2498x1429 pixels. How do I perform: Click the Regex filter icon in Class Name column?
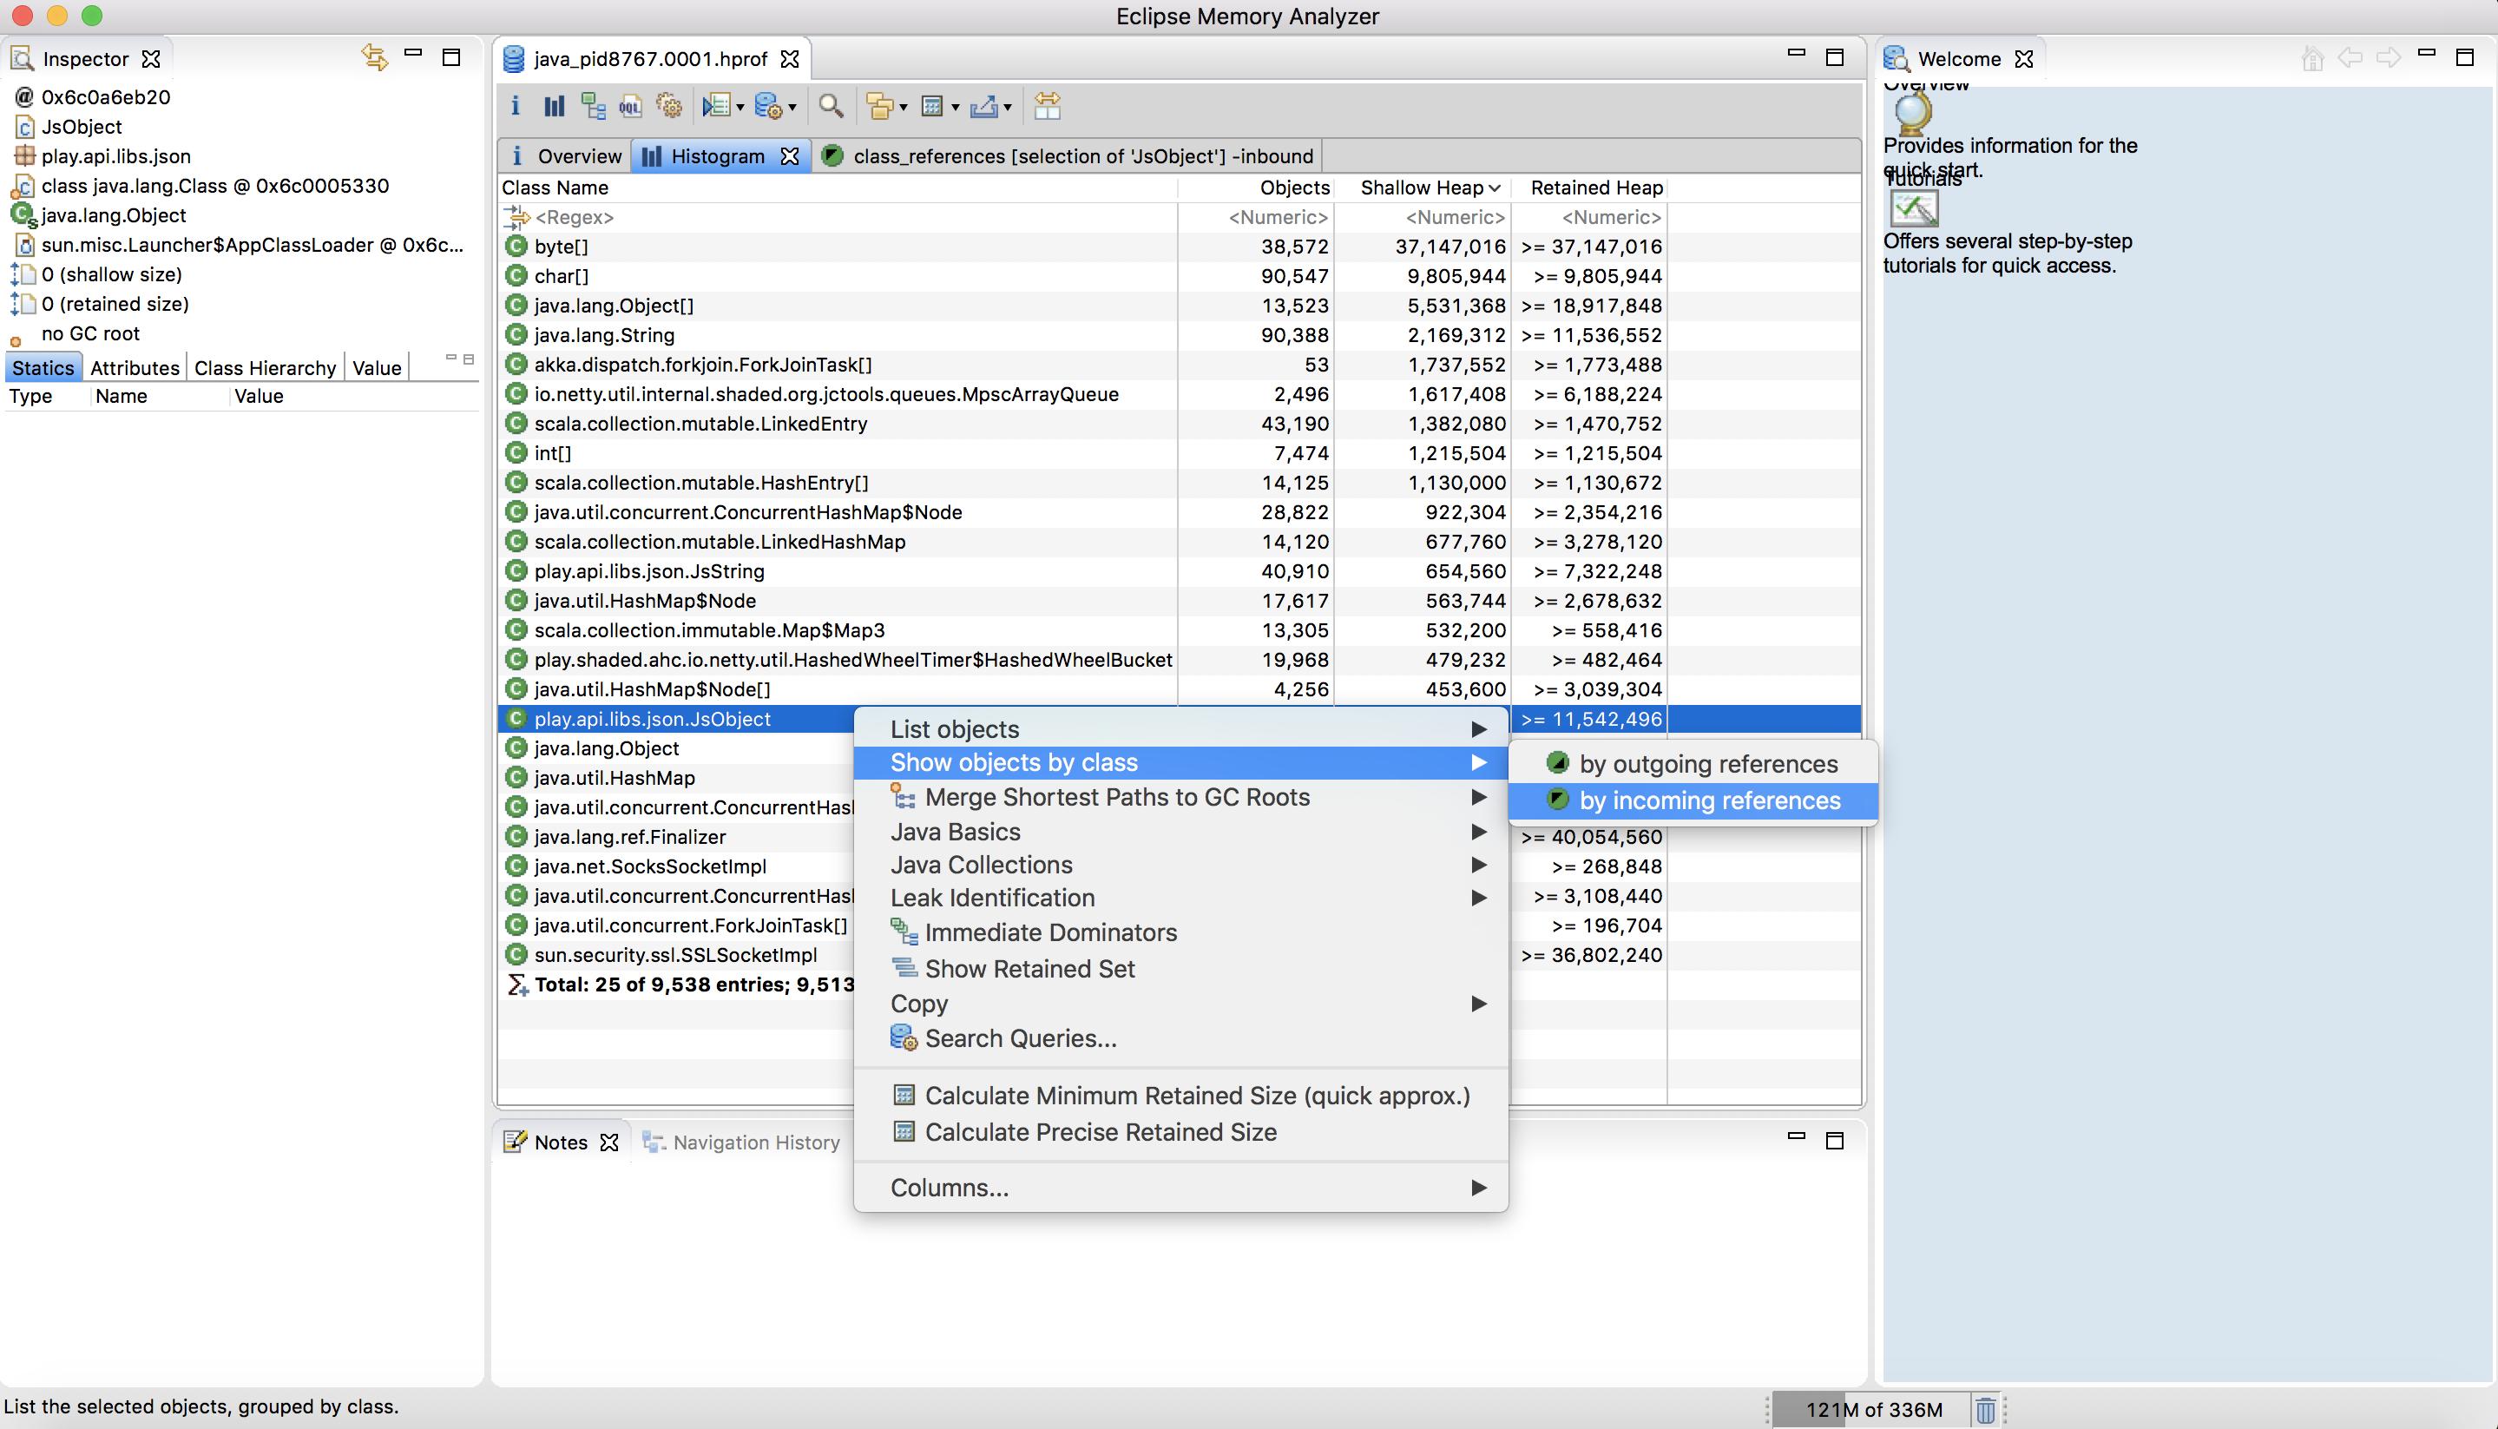pos(516,217)
